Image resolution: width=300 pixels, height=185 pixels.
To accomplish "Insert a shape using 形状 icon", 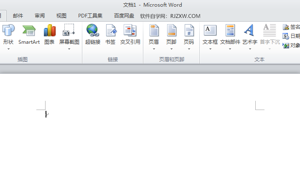I will [8, 30].
